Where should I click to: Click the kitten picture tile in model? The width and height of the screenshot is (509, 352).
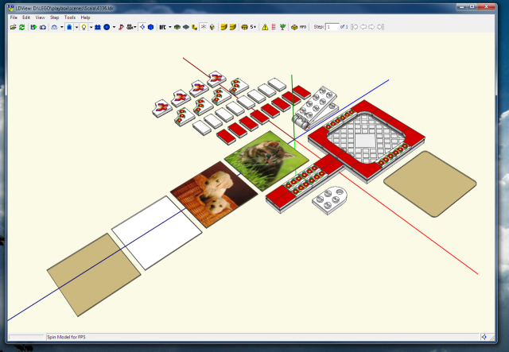[x=266, y=157]
